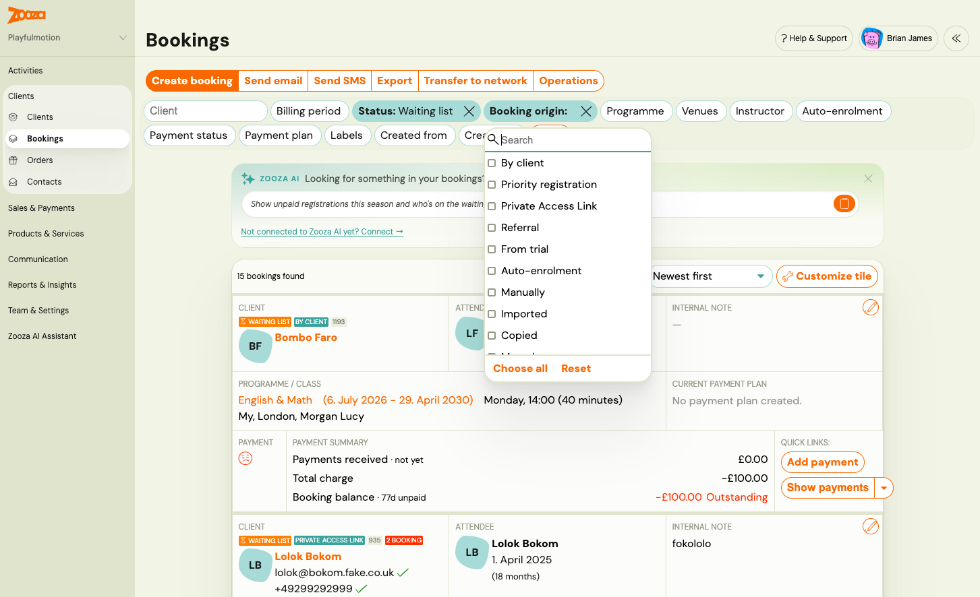Viewport: 980px width, 597px height.
Task: Click the orange AI prompt submit icon
Action: pyautogui.click(x=844, y=203)
